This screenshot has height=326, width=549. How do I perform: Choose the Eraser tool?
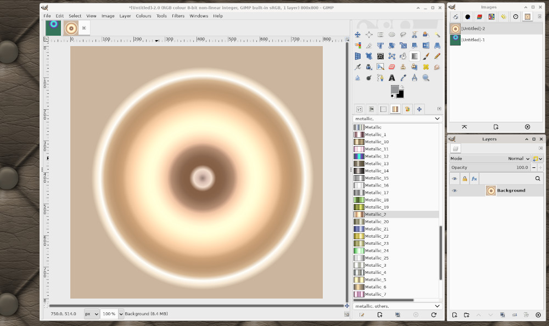[391, 67]
